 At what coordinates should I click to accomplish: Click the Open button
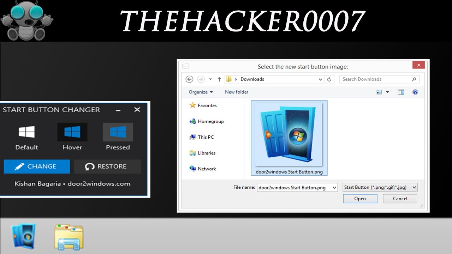[360, 199]
